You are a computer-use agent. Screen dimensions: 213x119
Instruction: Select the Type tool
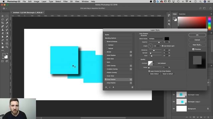click(x=7, y=40)
